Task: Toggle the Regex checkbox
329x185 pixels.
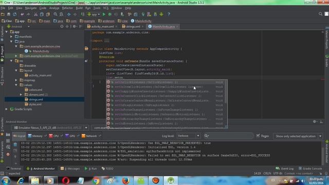Action: 258,136
